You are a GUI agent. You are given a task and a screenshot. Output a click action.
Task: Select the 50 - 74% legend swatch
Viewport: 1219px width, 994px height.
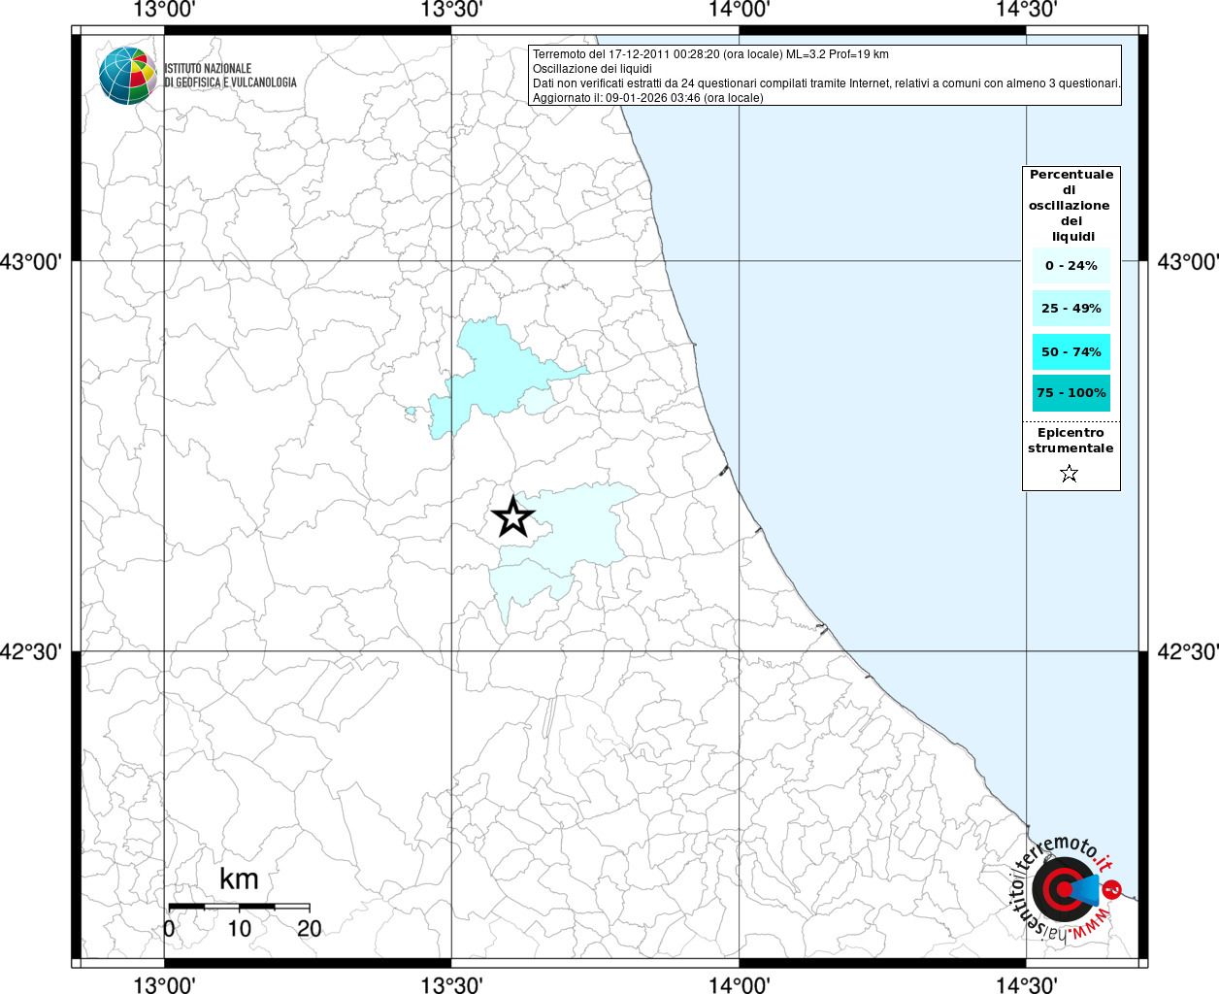click(x=1071, y=351)
